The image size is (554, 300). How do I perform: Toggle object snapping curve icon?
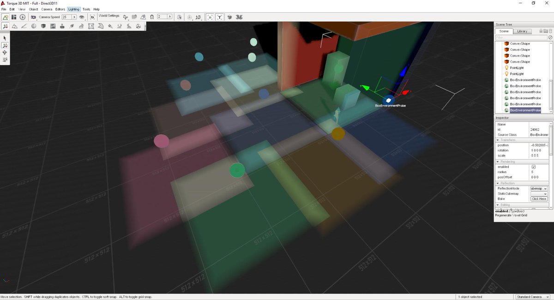[125, 17]
